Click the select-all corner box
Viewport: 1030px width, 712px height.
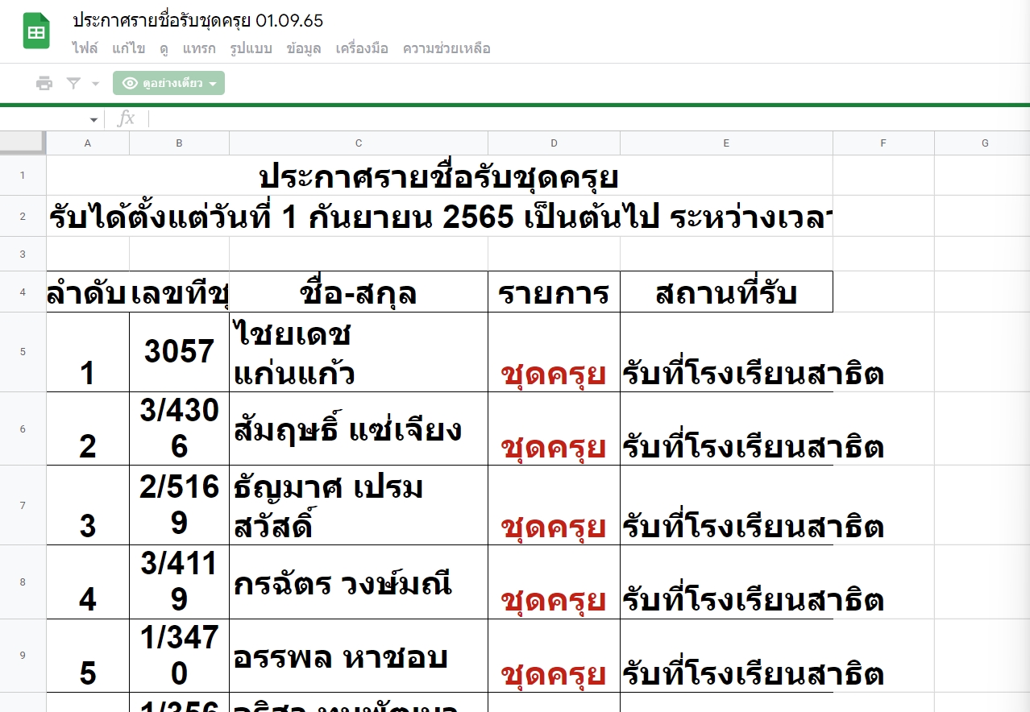[x=23, y=143]
